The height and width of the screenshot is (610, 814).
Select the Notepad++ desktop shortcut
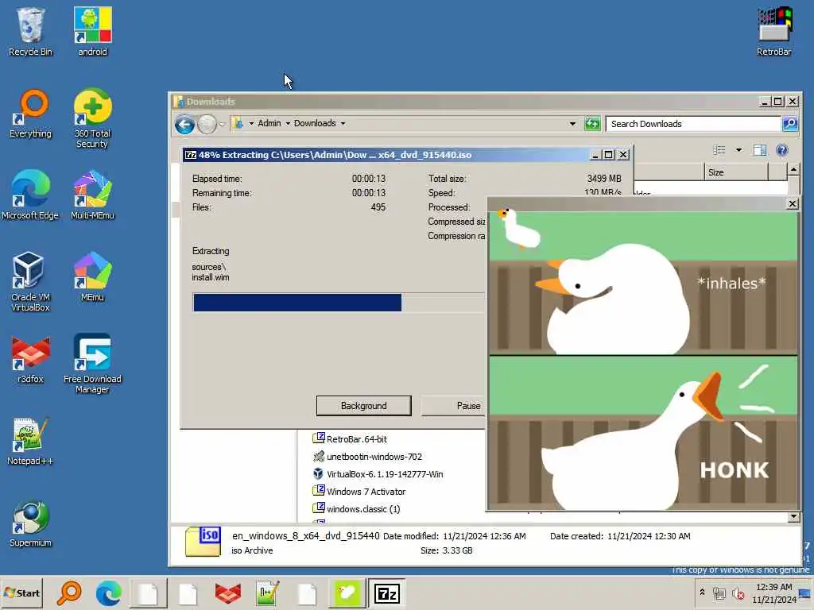[30, 441]
